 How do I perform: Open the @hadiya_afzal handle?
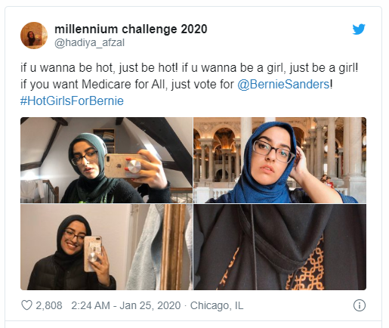pos(90,43)
